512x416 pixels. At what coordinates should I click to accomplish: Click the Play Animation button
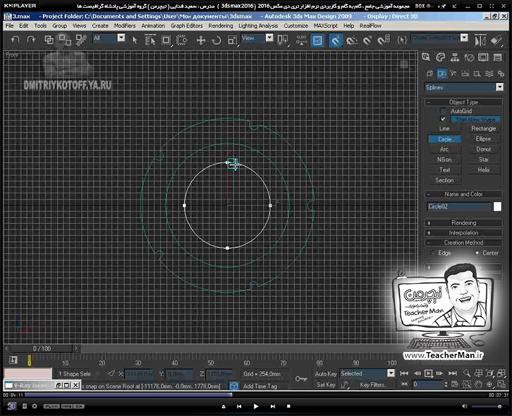pyautogui.click(x=428, y=373)
